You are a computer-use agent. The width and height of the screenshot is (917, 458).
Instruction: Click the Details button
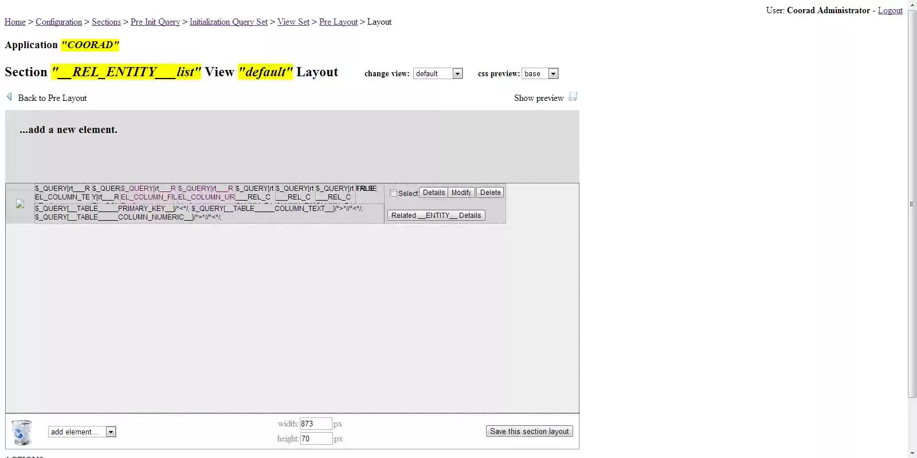[x=434, y=193]
